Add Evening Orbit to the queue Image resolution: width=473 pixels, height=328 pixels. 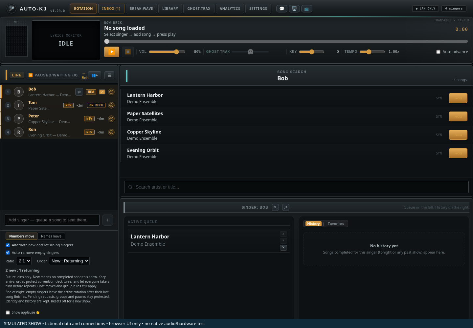458,153
